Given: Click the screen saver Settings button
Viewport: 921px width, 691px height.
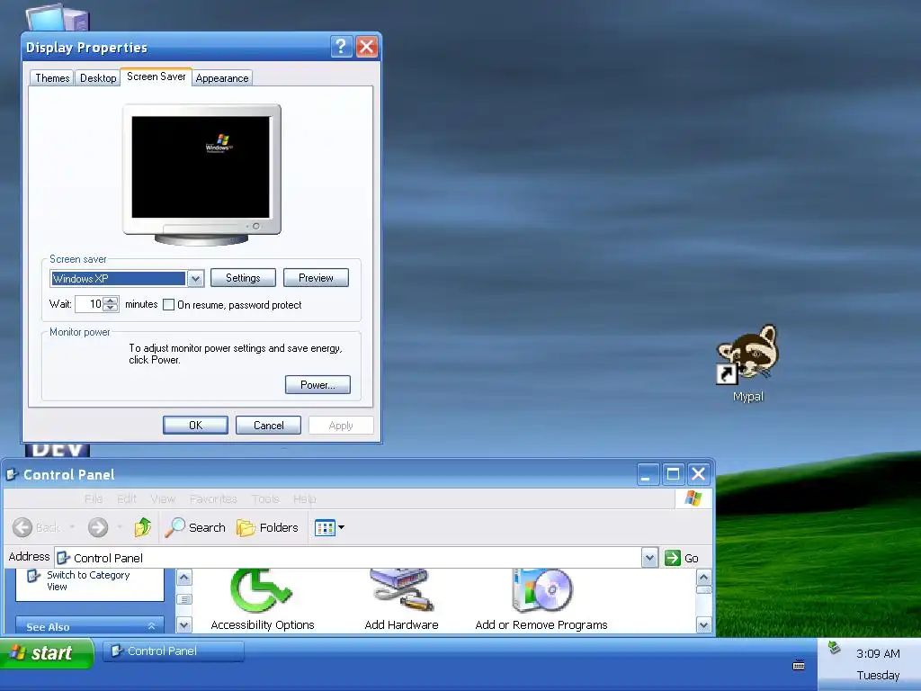Looking at the screenshot, I should pos(243,278).
